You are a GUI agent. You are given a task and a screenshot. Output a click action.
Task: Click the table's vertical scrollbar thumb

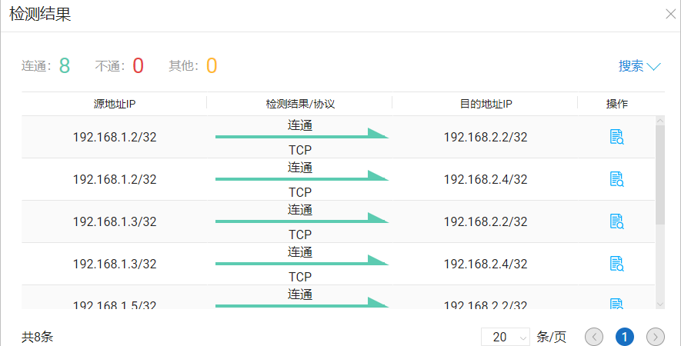click(659, 175)
